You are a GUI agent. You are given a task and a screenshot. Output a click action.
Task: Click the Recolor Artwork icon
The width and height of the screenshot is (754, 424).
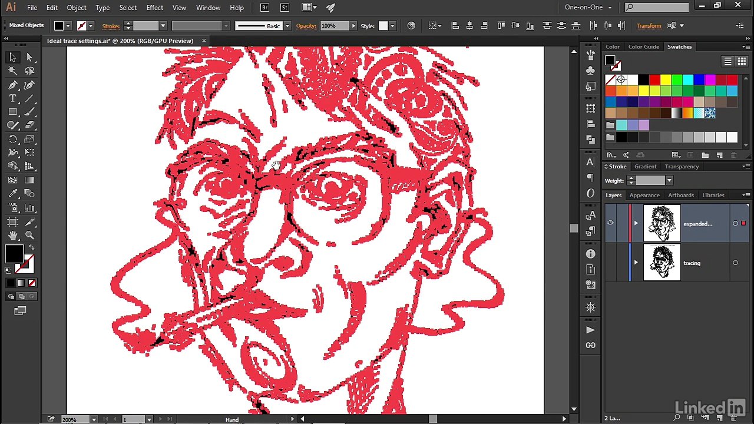[411, 26]
